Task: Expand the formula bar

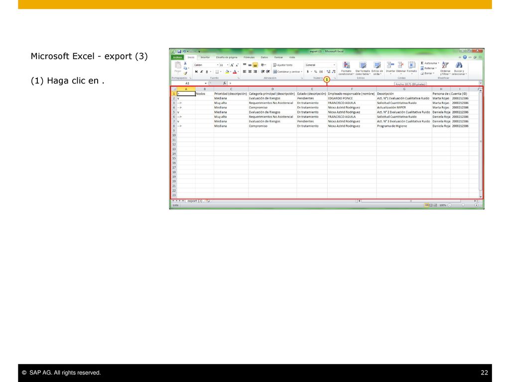Action: pyautogui.click(x=481, y=83)
